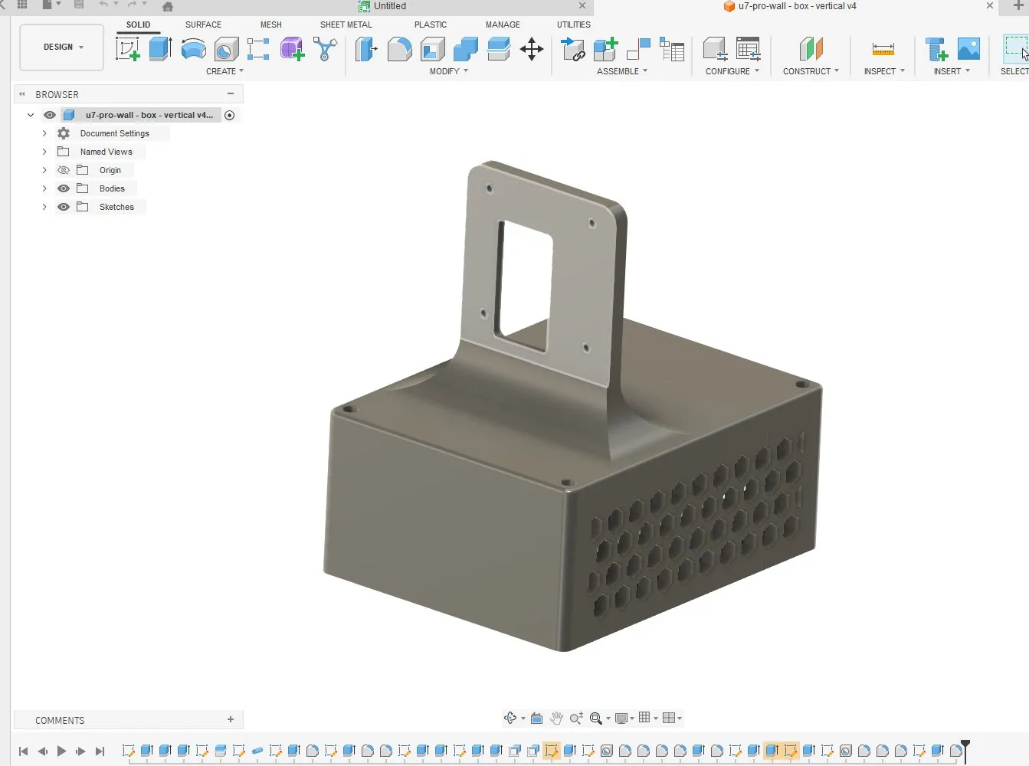Viewport: 1029px width, 766px height.
Task: Click the Home icon
Action: pos(168,6)
